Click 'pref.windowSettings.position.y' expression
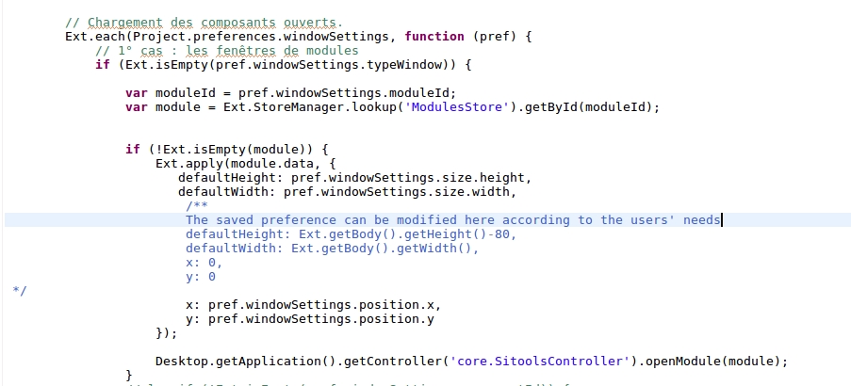 pyautogui.click(x=321, y=319)
